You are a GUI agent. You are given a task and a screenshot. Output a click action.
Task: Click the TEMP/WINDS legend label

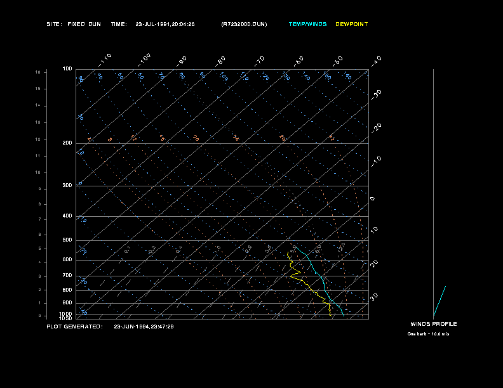point(307,24)
